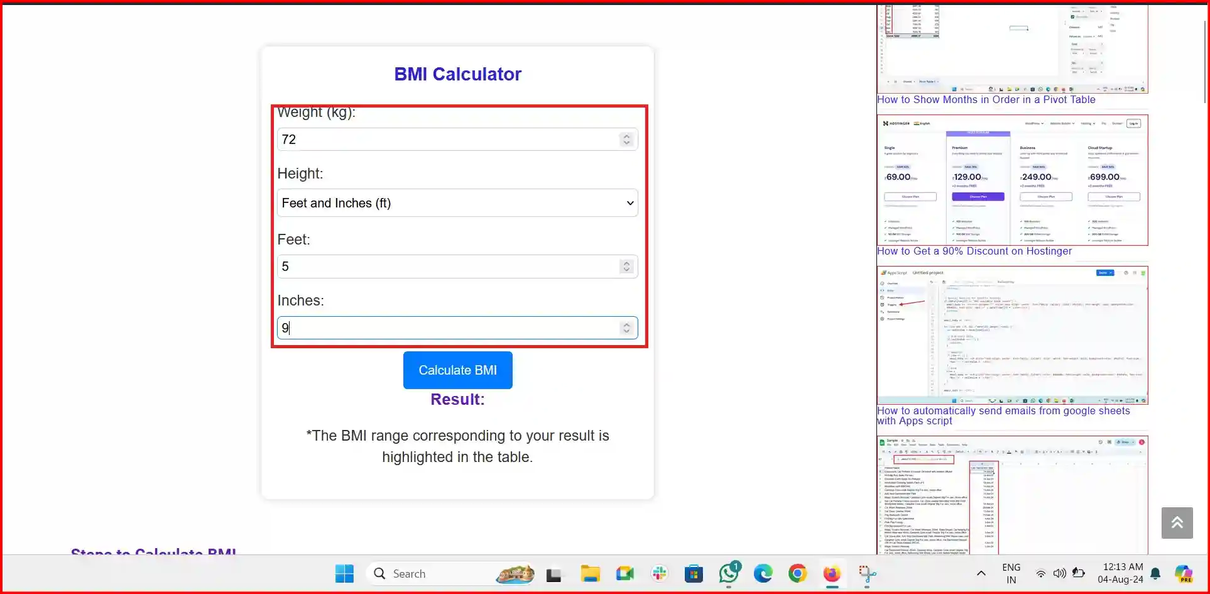Open Copilot preview from the system tray
This screenshot has width=1210, height=594.
click(x=1184, y=574)
